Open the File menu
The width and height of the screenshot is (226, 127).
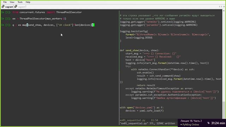[x=5, y=2]
